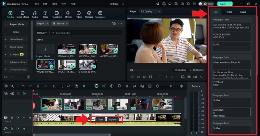Screen dimensions: 260x136
Task: Click the filter media icon
Action: point(114,24)
